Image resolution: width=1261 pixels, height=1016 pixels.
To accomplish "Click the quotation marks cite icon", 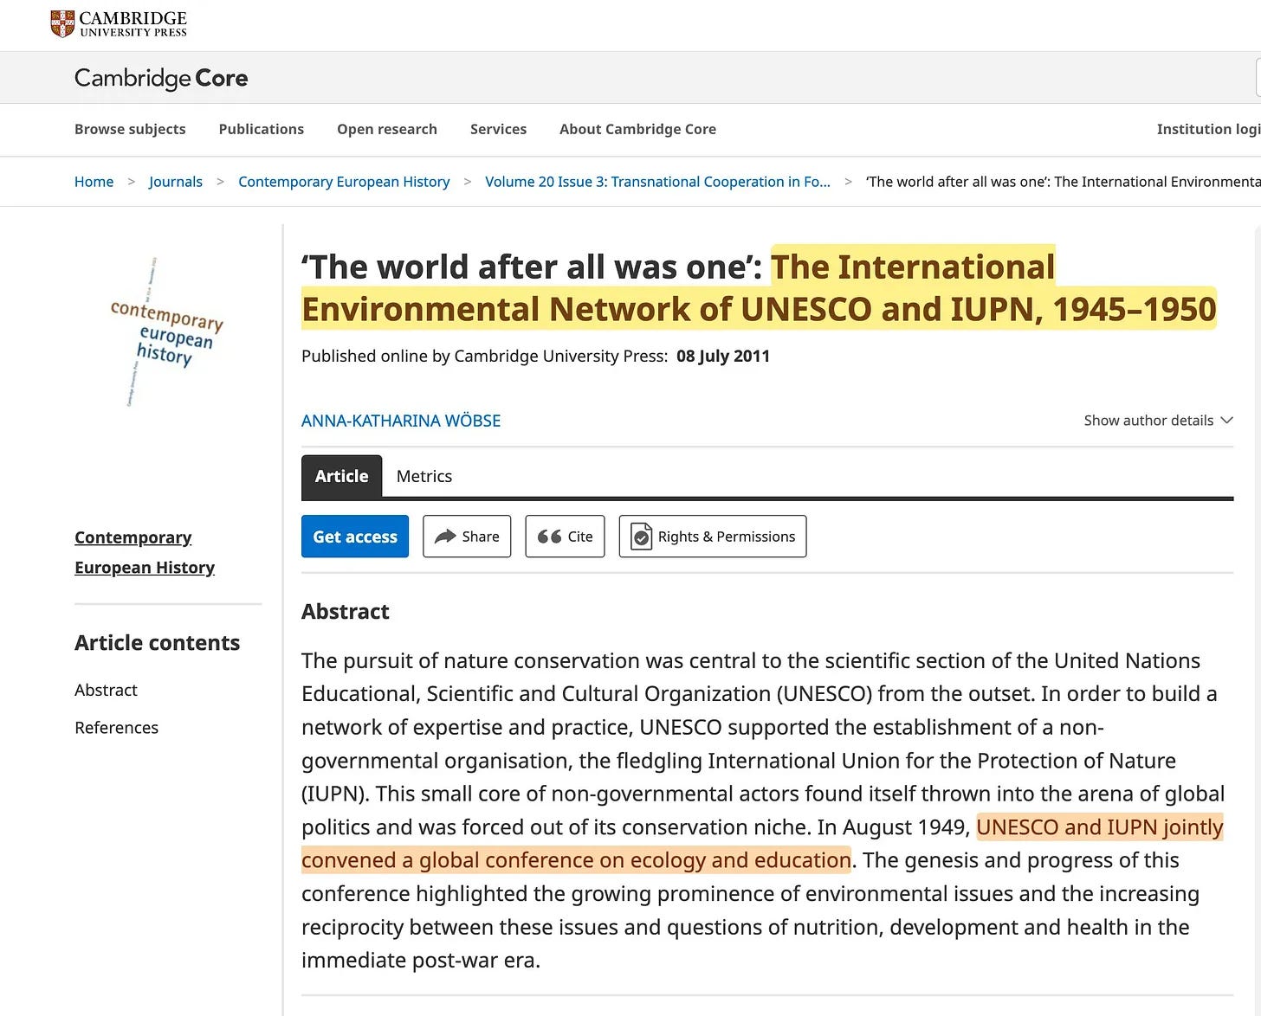I will pos(549,537).
